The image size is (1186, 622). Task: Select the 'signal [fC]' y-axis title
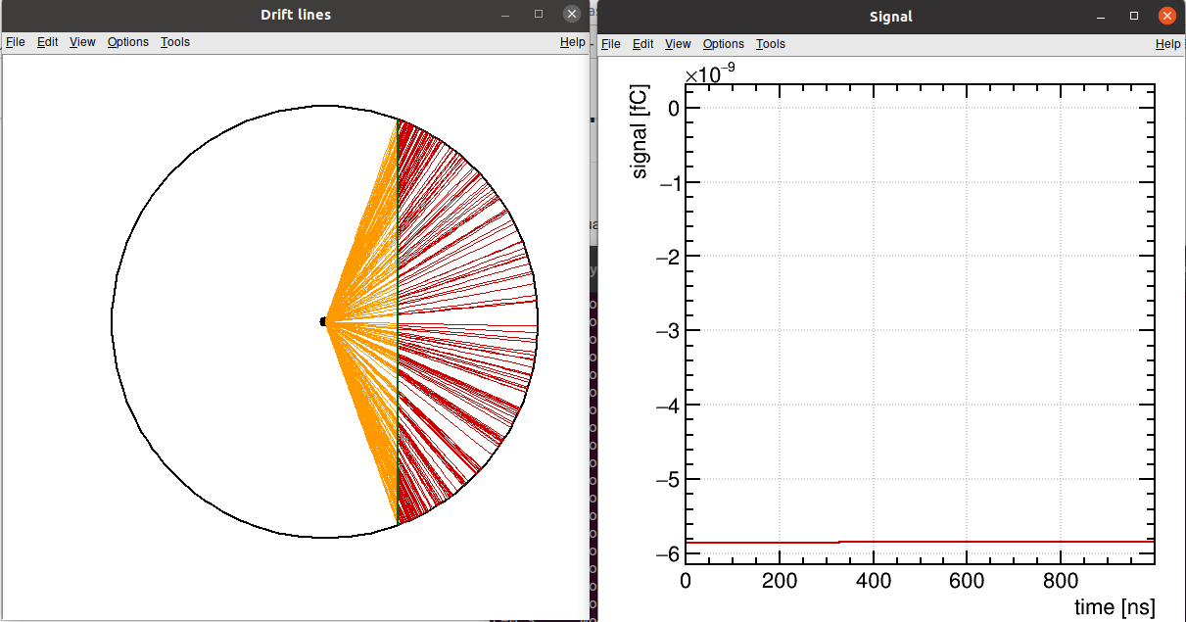pos(640,129)
